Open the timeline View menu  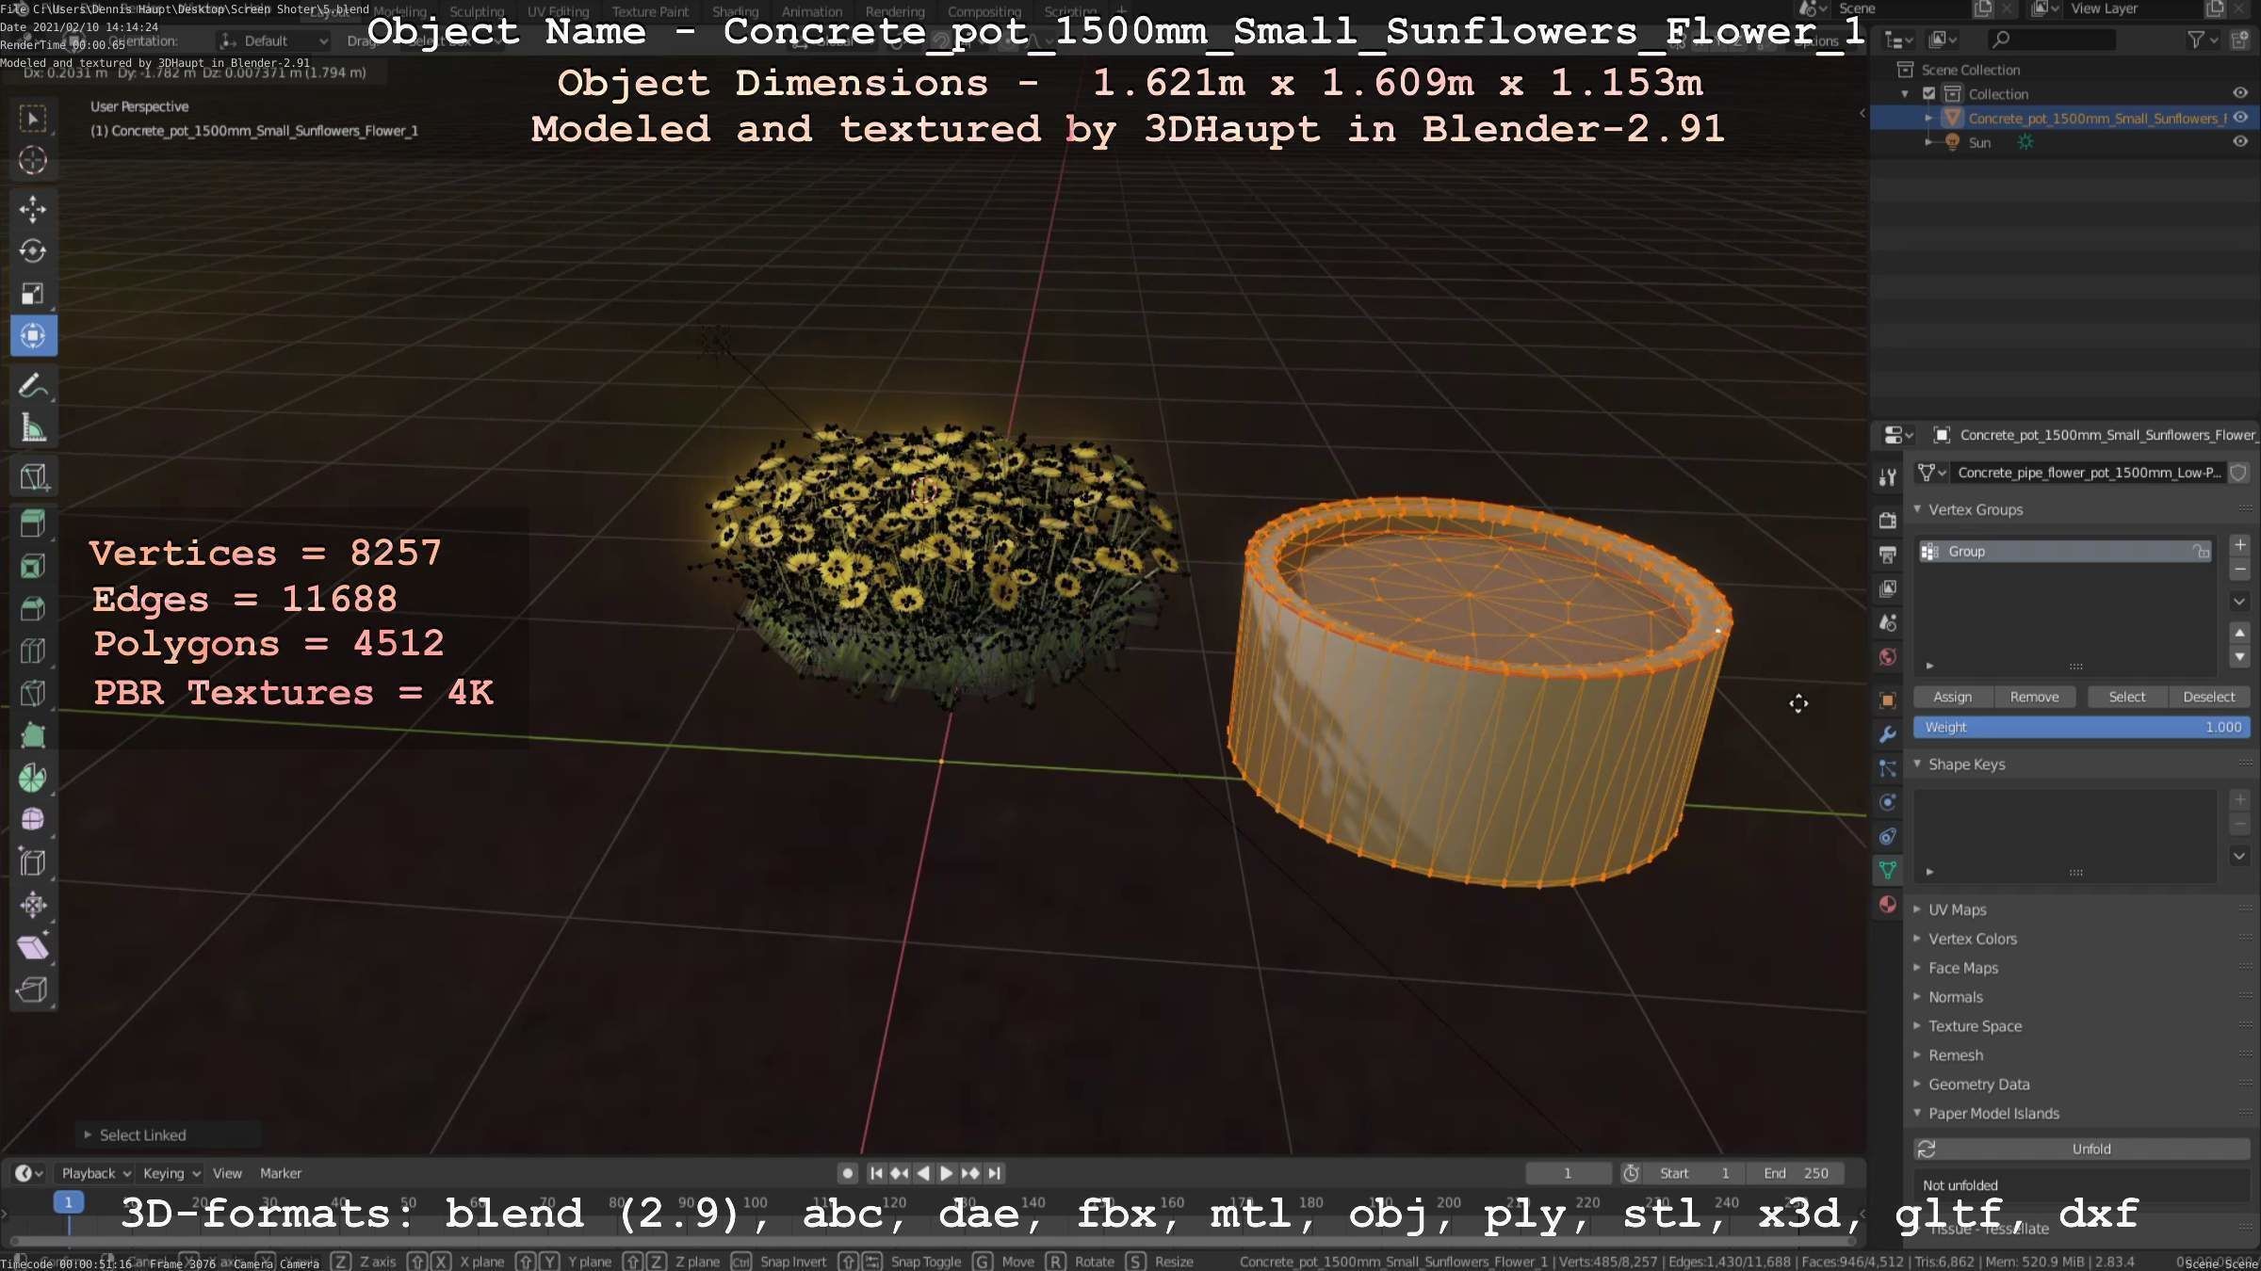pyautogui.click(x=227, y=1173)
